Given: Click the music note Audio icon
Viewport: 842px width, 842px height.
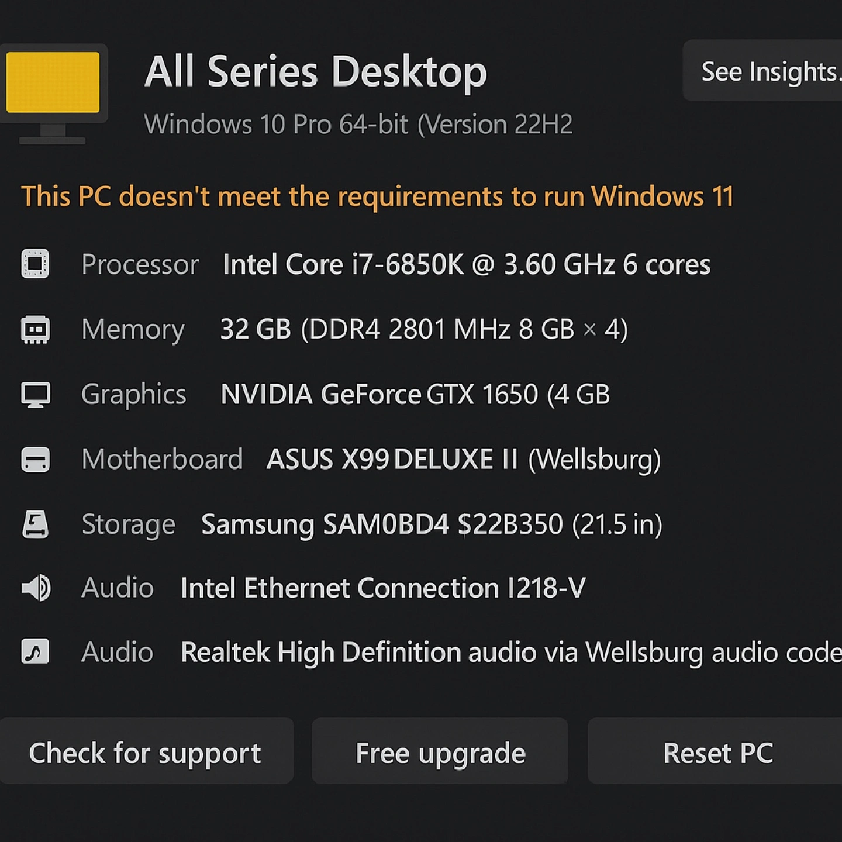Looking at the screenshot, I should [x=35, y=651].
